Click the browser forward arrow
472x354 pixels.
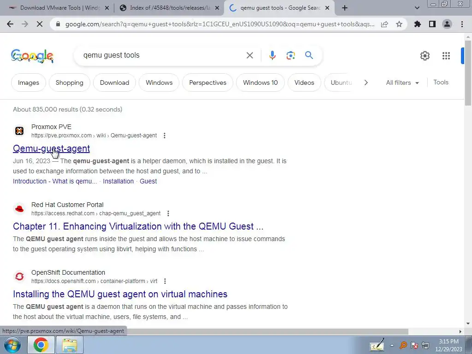coord(25,24)
